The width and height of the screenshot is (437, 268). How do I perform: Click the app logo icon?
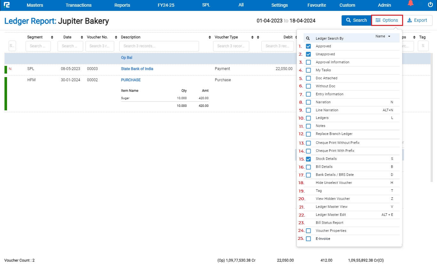coord(7,5)
